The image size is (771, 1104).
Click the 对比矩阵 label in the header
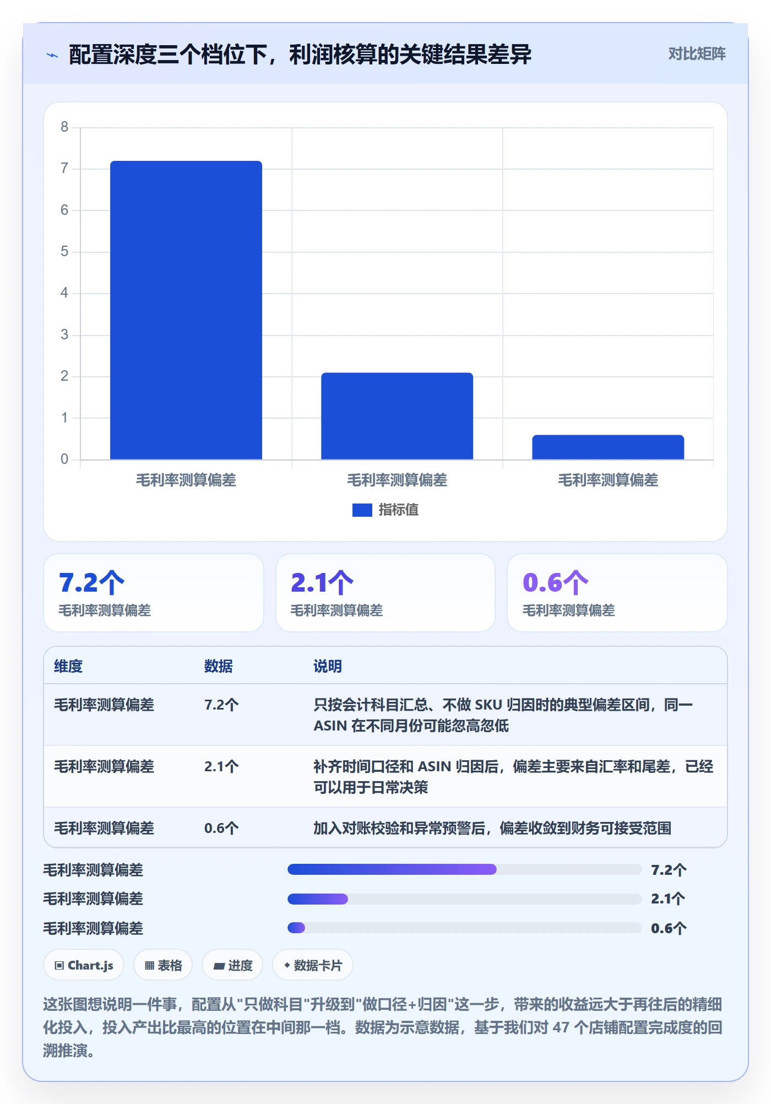pyautogui.click(x=697, y=54)
